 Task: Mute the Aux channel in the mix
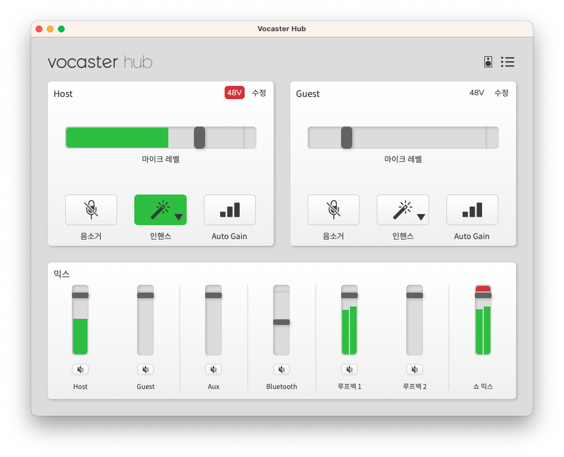[213, 370]
